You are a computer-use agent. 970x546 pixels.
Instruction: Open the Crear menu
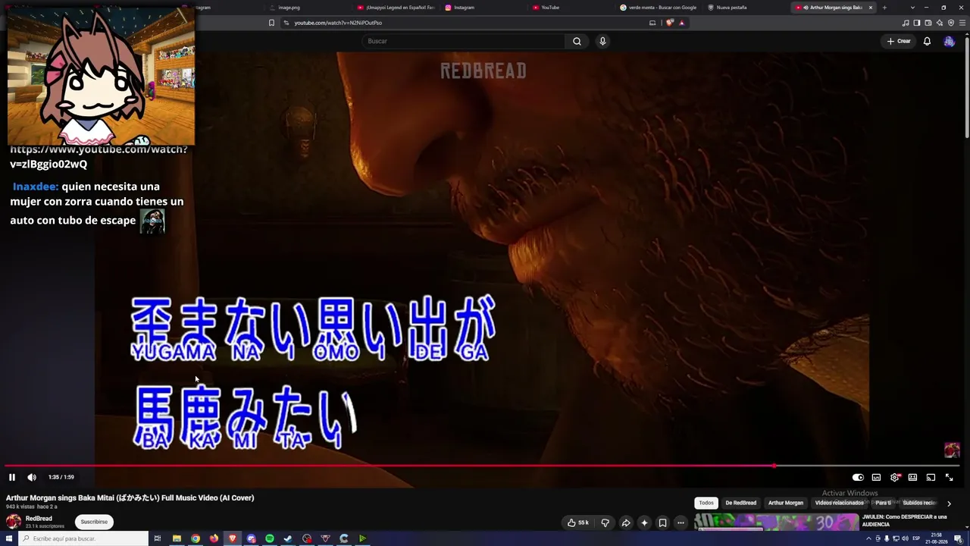pos(899,41)
